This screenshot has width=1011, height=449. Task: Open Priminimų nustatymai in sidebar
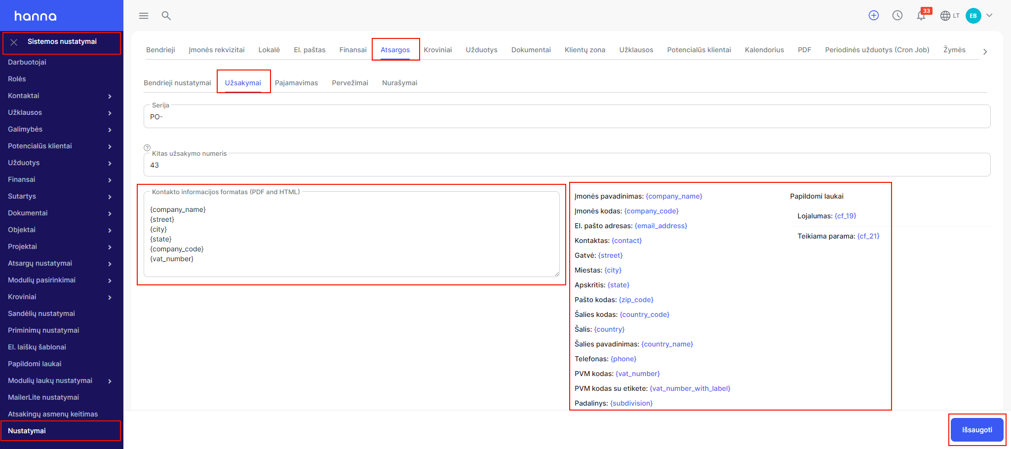click(x=43, y=330)
